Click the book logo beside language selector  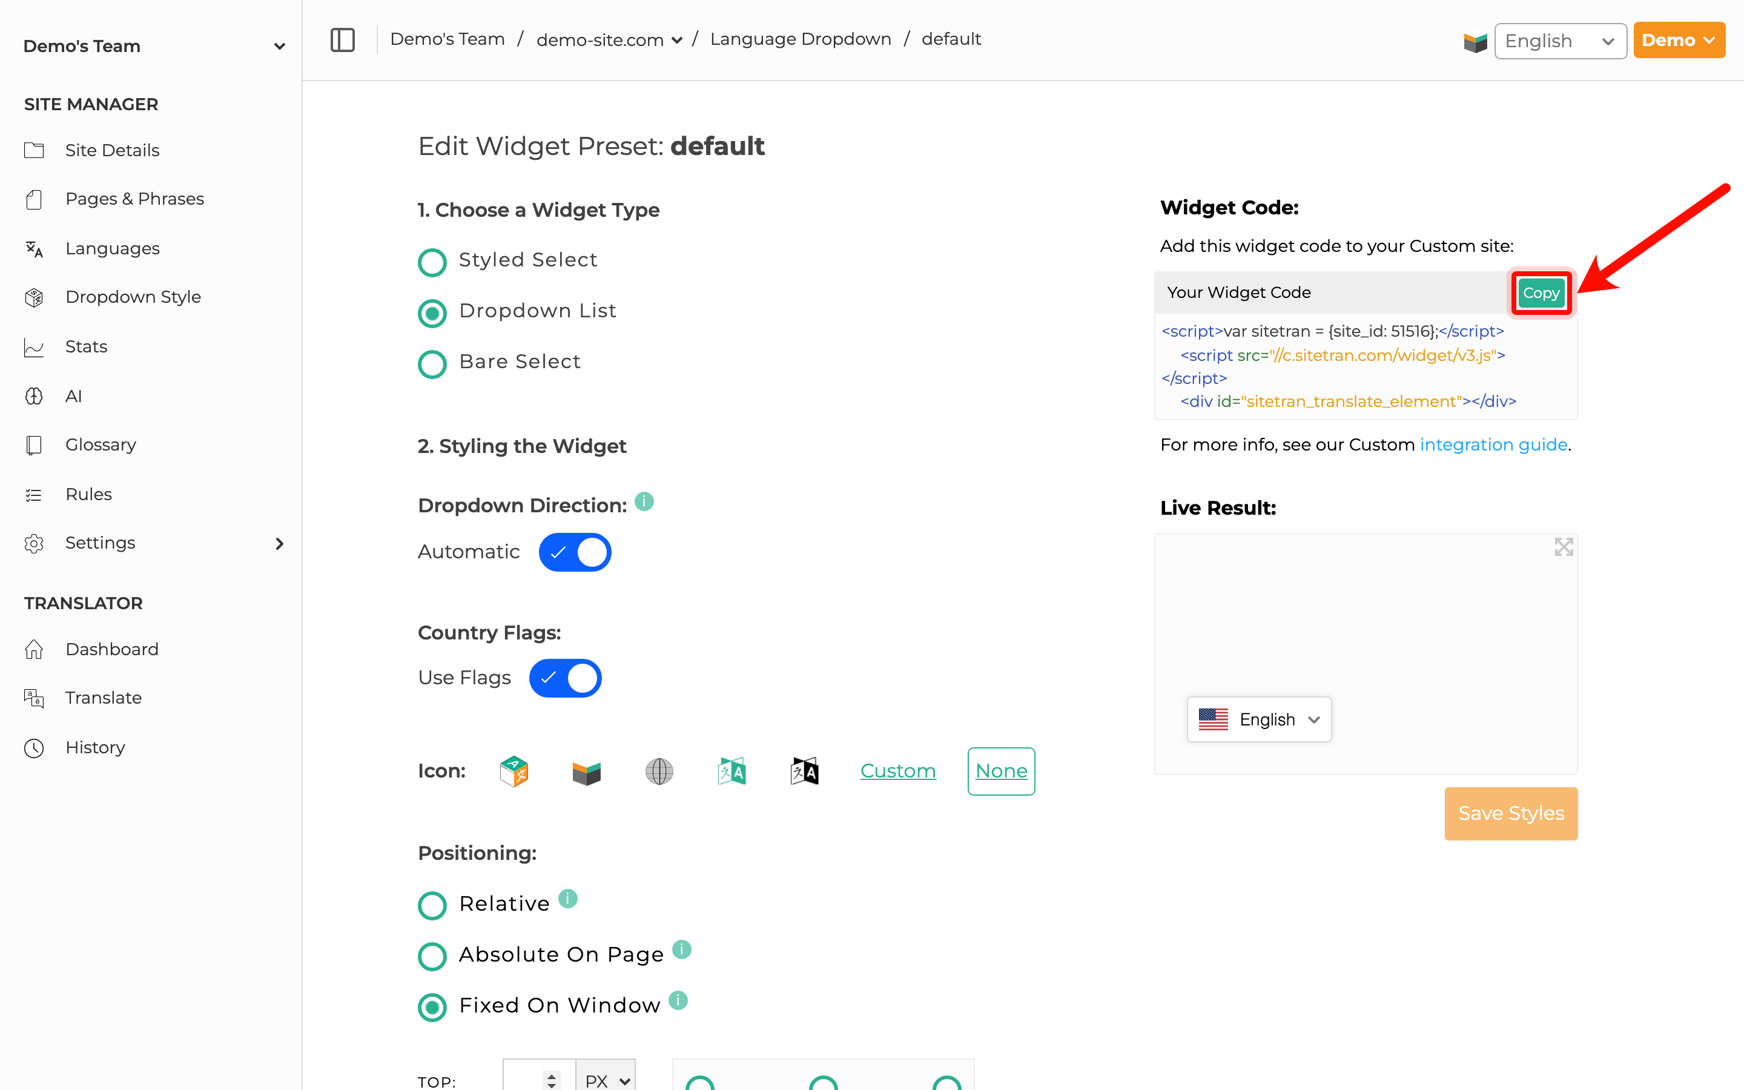tap(1475, 41)
